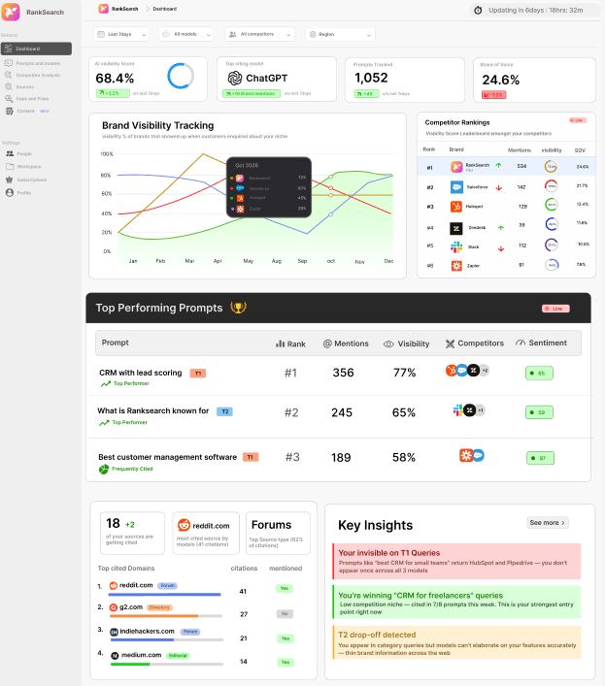Image resolution: width=605 pixels, height=686 pixels.
Task: Click the reddit.com most cited source card
Action: (x=206, y=534)
